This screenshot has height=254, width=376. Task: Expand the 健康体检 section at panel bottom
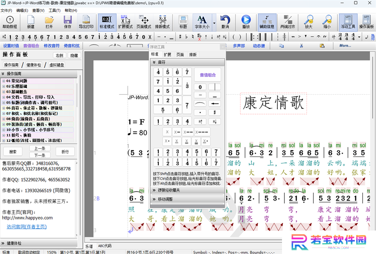click(x=39, y=243)
